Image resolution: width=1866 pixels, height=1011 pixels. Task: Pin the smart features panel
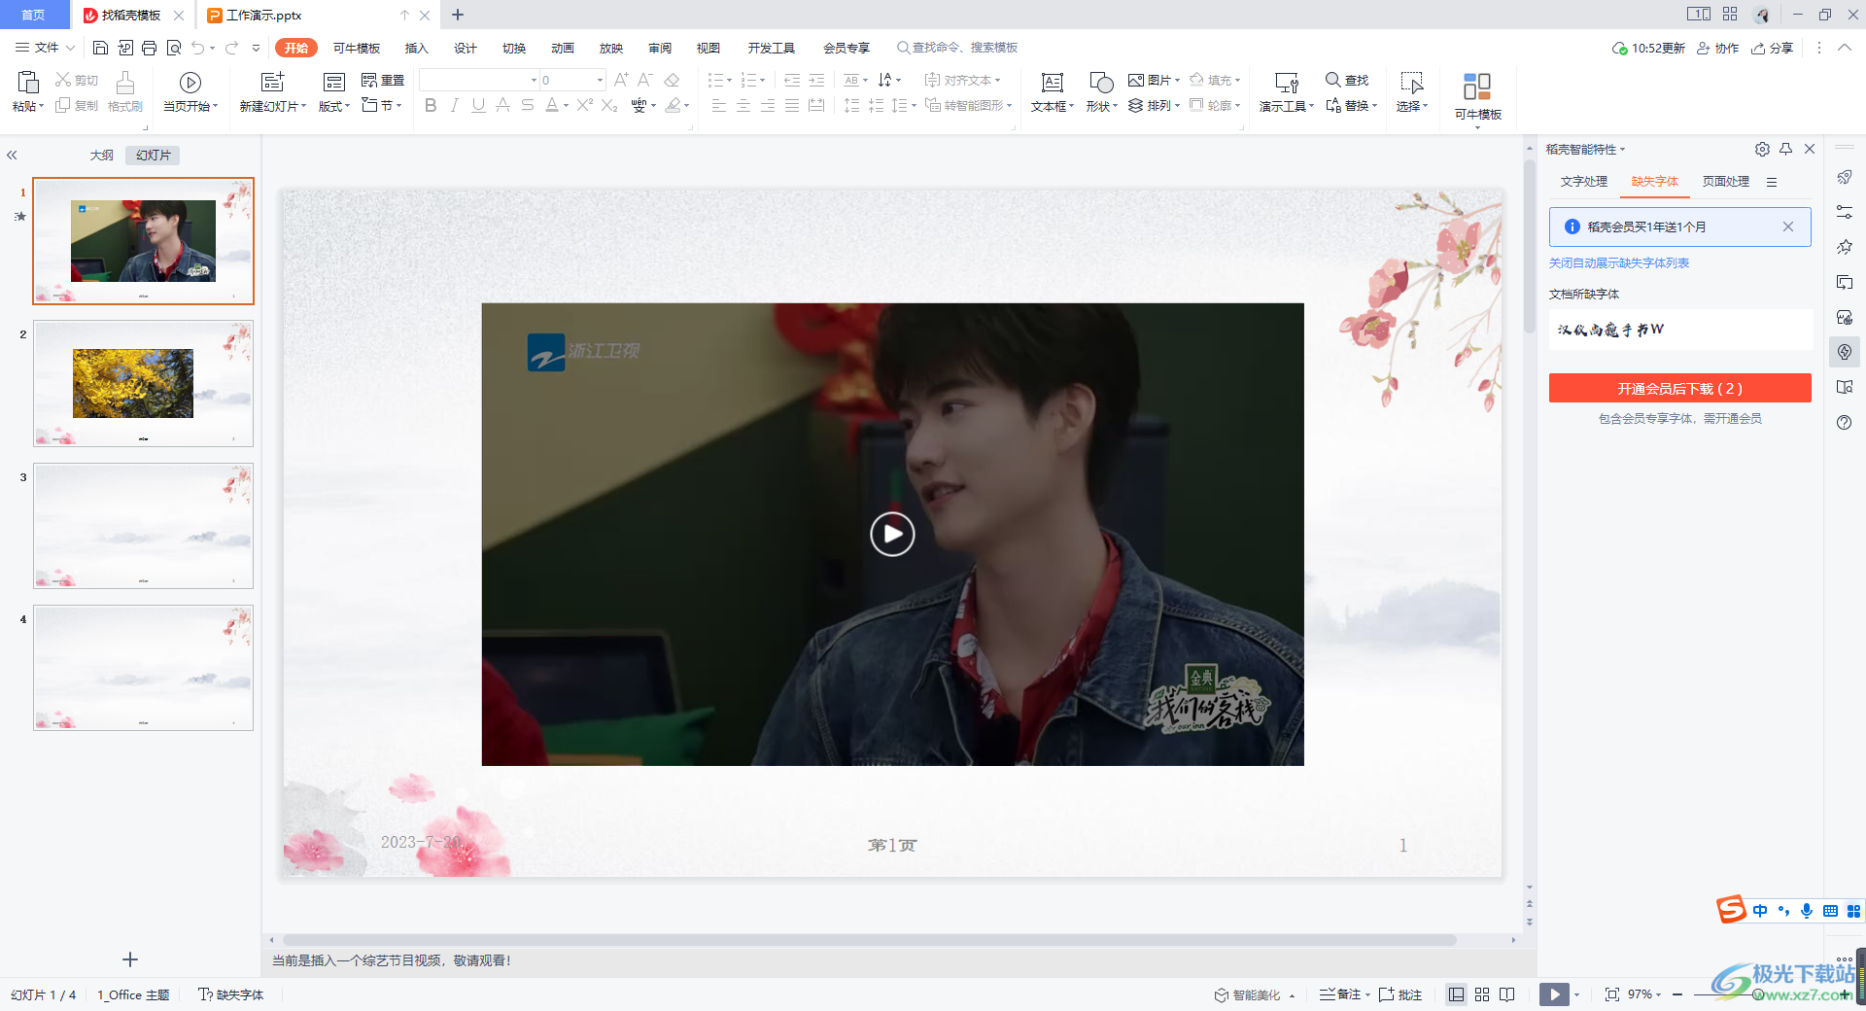[x=1786, y=149]
